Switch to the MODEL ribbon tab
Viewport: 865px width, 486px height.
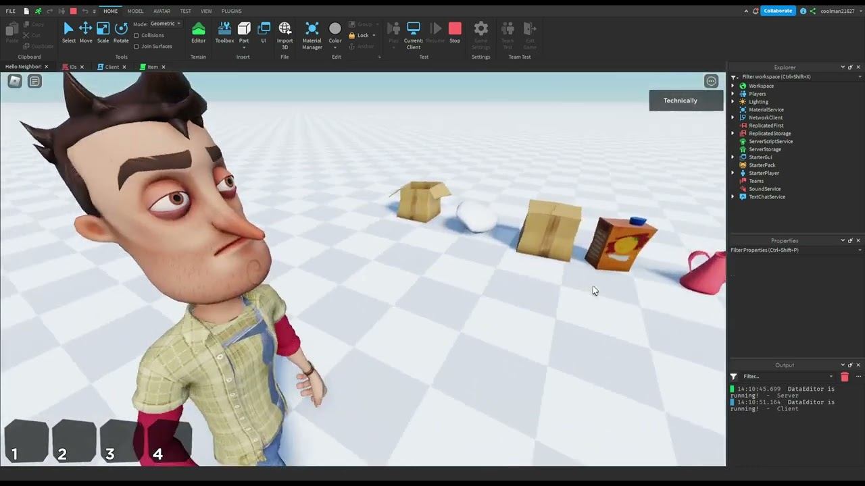point(135,11)
